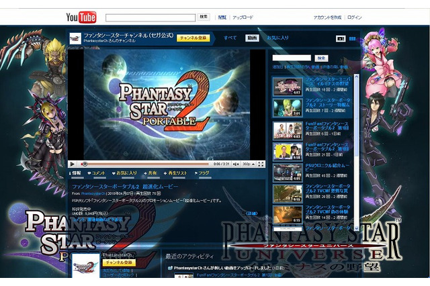The image size is (430, 286).
Task: Click title ファンタシースターユニバース イルミナスの野望
Action: (327, 81)
